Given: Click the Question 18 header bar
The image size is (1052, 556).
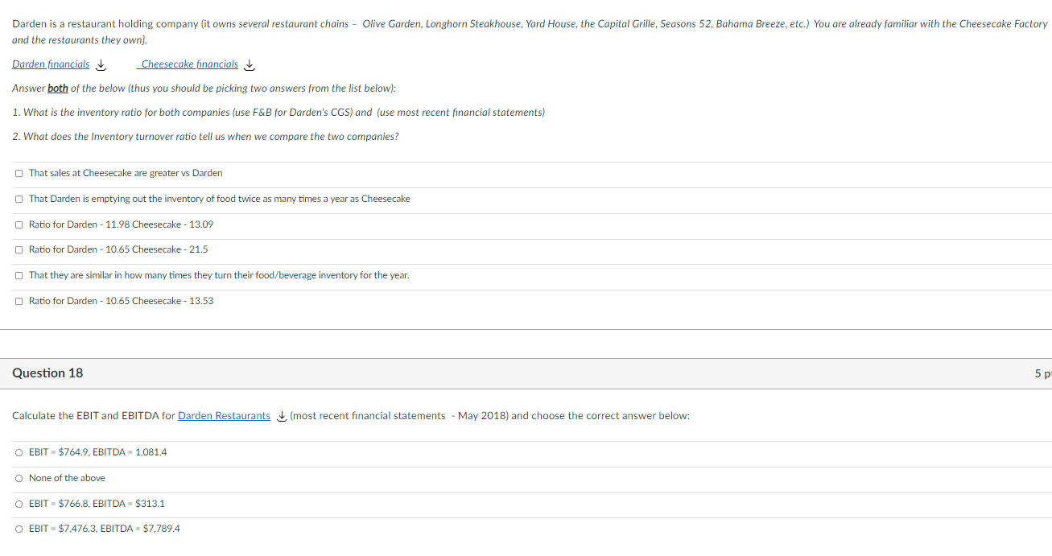Looking at the screenshot, I should pyautogui.click(x=47, y=373).
